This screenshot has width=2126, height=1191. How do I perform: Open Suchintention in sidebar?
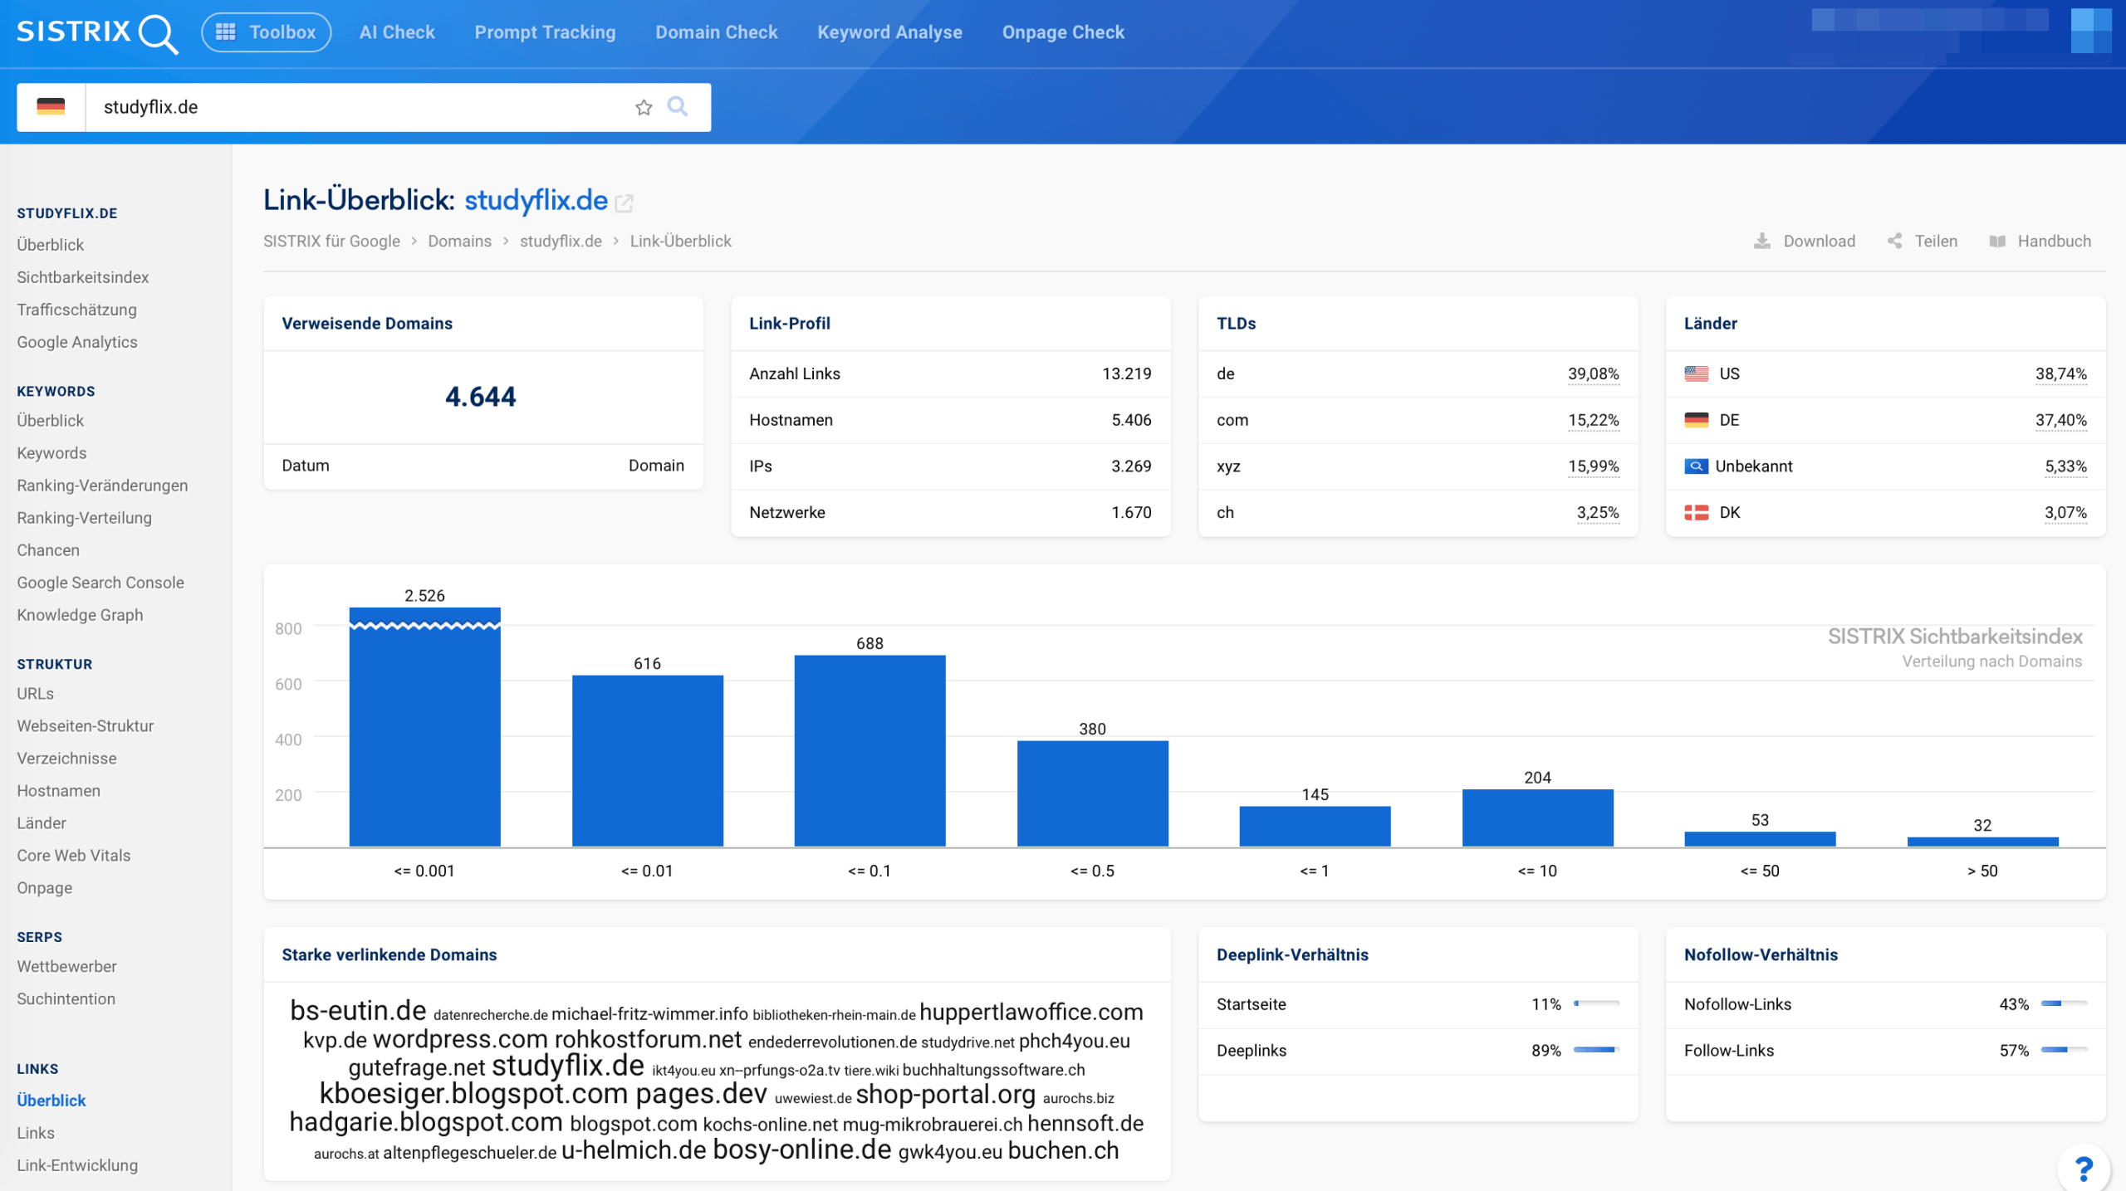point(66,999)
